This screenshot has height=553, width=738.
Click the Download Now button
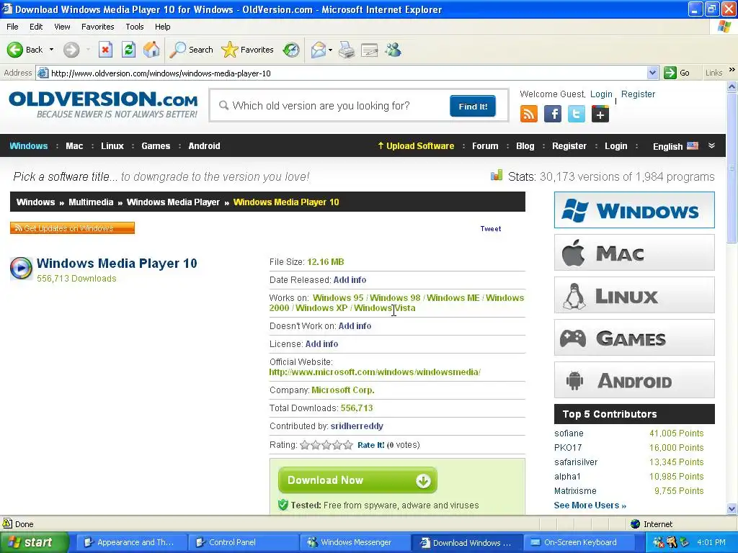click(x=357, y=480)
